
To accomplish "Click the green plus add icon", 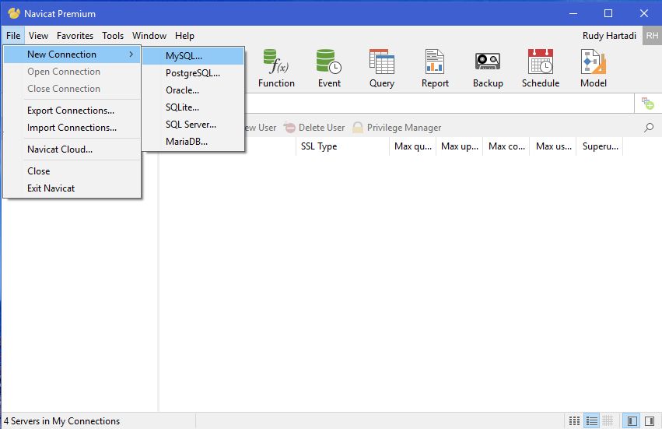I will pos(648,103).
